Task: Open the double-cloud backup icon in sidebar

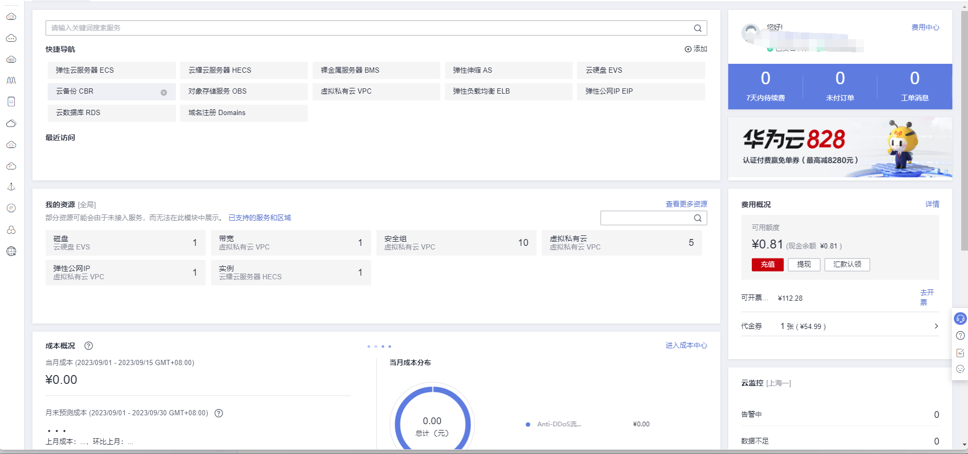Action: [11, 123]
